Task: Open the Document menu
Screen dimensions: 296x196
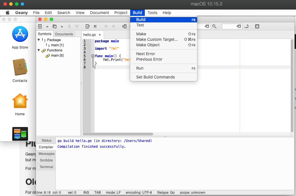Action: (99, 13)
